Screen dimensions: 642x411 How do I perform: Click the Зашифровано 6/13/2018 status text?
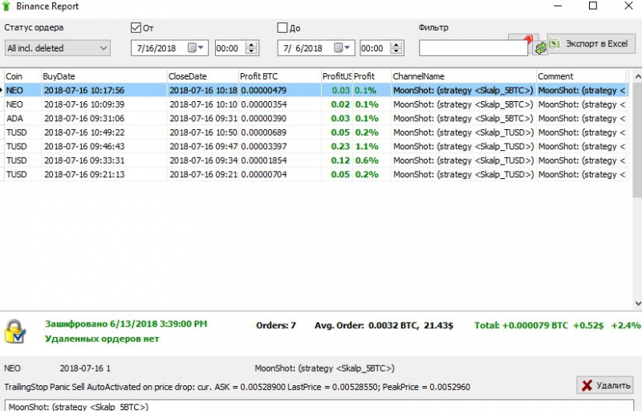click(126, 324)
